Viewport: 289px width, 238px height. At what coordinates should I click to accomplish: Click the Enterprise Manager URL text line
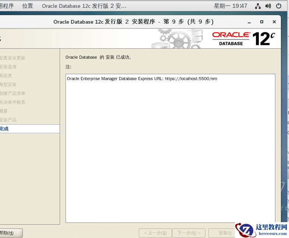coord(142,79)
